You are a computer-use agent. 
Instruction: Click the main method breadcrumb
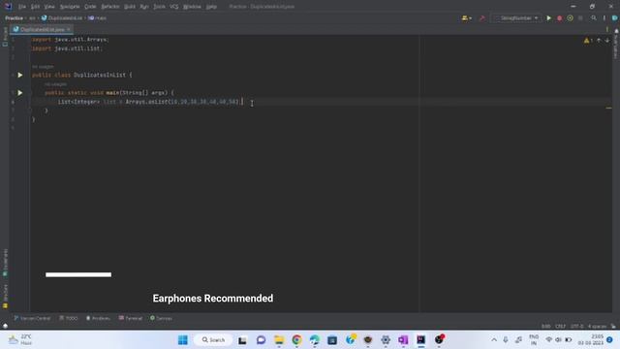97,18
